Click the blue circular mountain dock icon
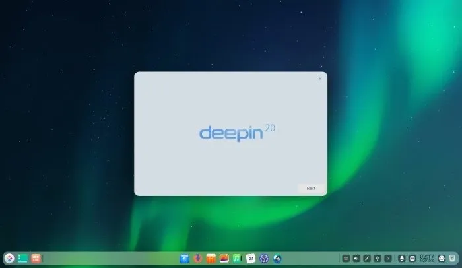 click(277, 259)
